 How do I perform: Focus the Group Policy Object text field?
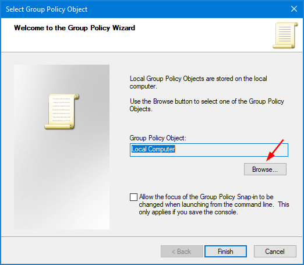click(x=209, y=150)
